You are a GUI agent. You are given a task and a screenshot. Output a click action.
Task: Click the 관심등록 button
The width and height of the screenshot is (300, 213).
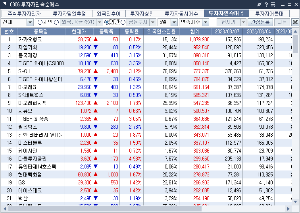260,22
